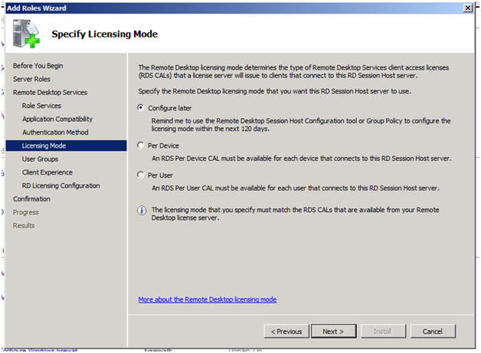This screenshot has height=353, width=481.
Task: Go to the Client Experience step
Action: click(x=47, y=172)
